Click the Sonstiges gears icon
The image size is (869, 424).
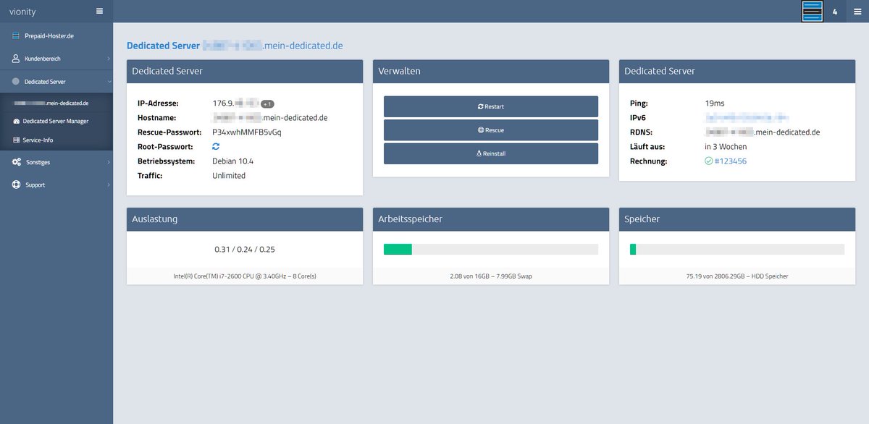[x=16, y=162]
